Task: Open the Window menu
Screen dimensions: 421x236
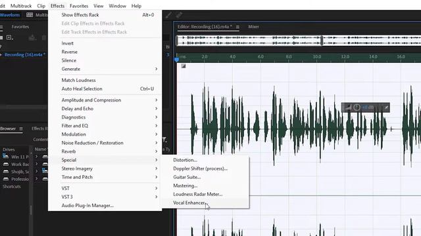Action: click(x=117, y=6)
